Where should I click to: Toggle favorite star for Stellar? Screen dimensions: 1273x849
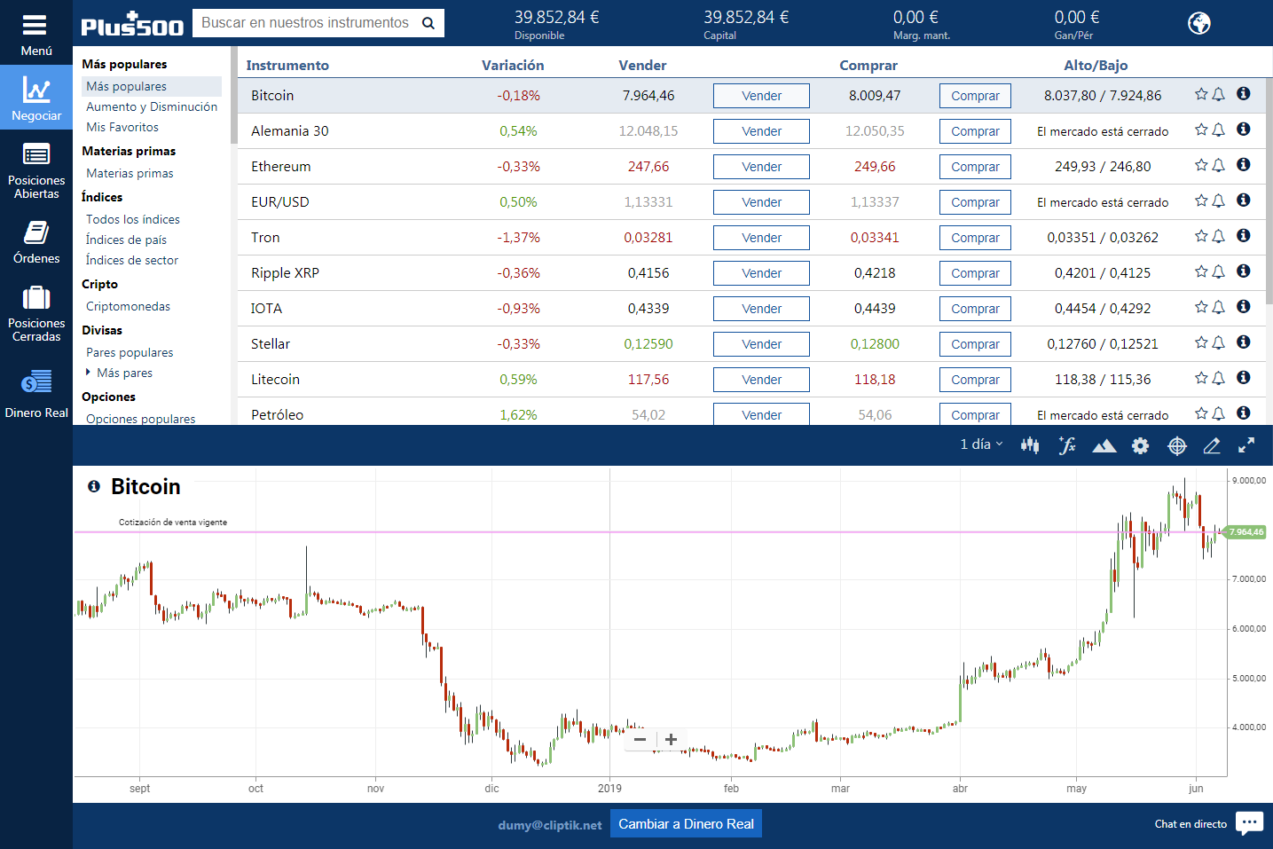(x=1201, y=342)
